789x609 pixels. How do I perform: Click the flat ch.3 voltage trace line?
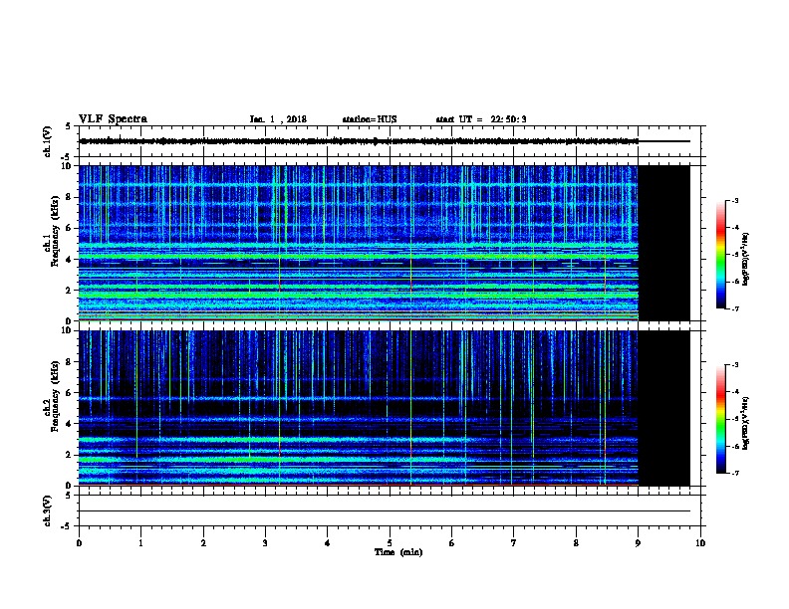[x=385, y=511]
